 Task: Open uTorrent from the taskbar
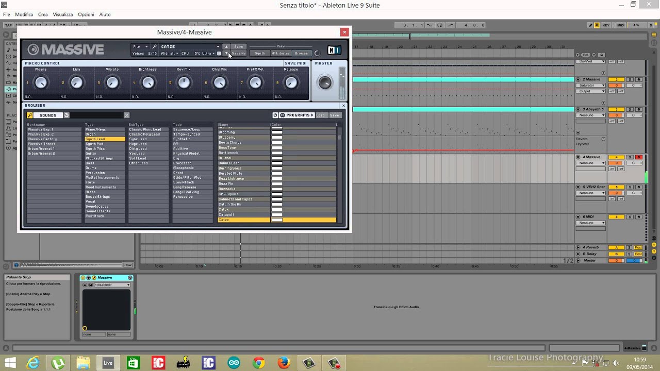(58, 363)
